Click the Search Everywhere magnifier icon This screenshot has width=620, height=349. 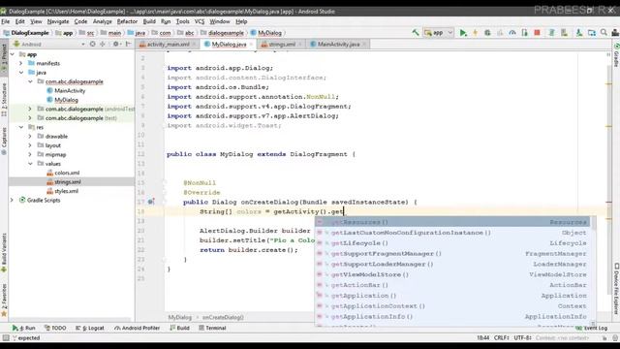(x=604, y=33)
